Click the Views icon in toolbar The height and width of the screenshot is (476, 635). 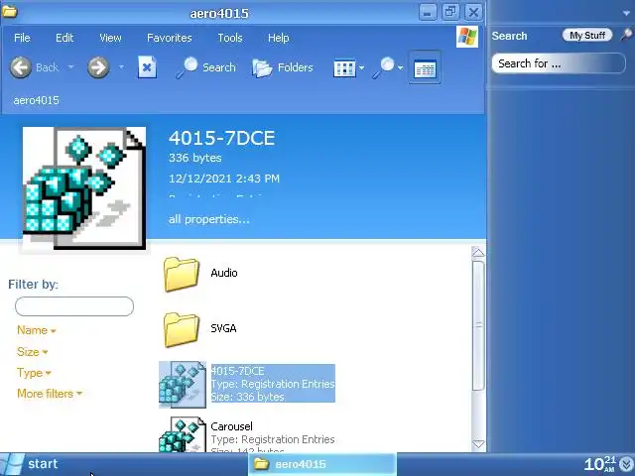(x=344, y=68)
